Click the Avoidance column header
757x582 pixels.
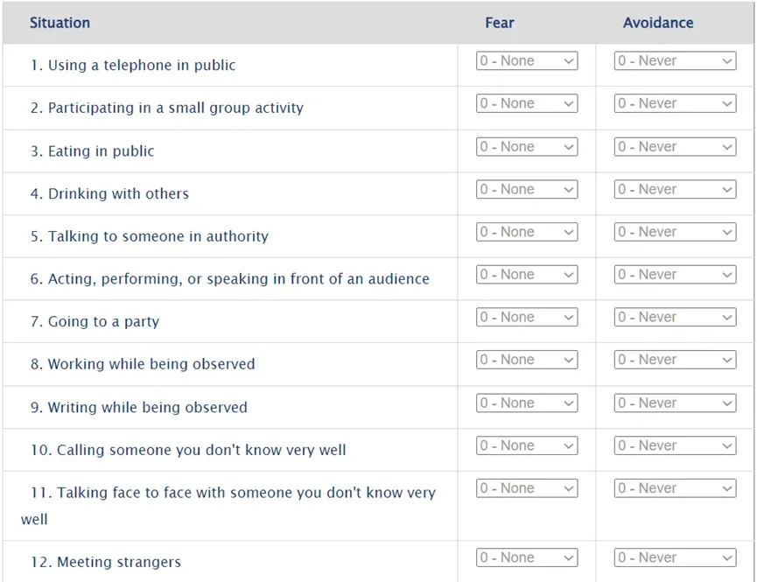(x=658, y=23)
